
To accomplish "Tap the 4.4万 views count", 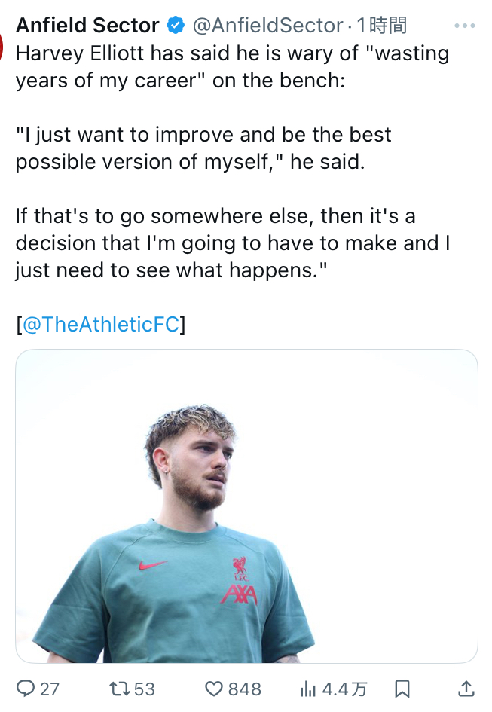I will pyautogui.click(x=344, y=689).
